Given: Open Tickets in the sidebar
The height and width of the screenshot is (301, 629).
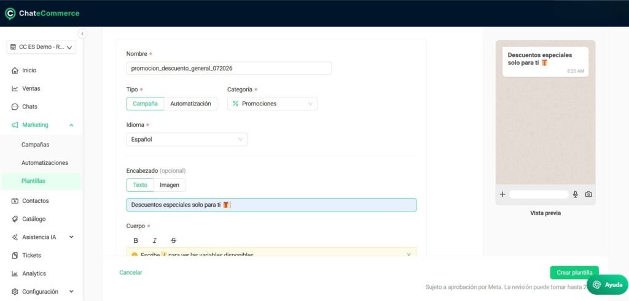Looking at the screenshot, I should click(x=32, y=256).
